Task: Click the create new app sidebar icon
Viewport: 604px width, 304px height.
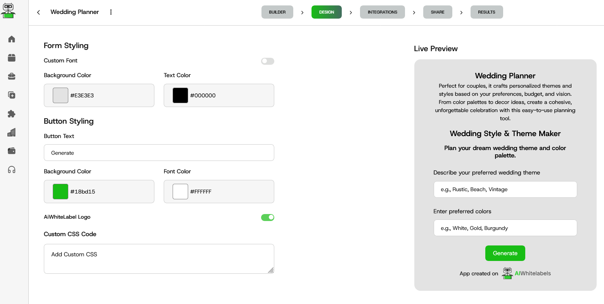Action: pyautogui.click(x=12, y=95)
